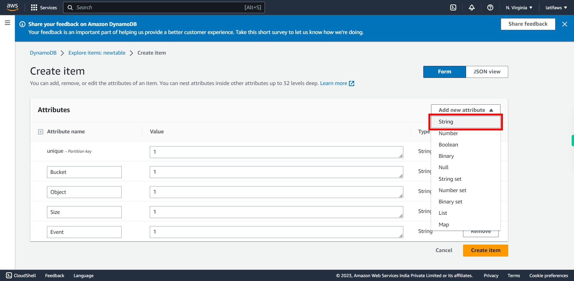The height and width of the screenshot is (281, 574).
Task: Open the side navigation hamburger menu
Action: click(7, 23)
